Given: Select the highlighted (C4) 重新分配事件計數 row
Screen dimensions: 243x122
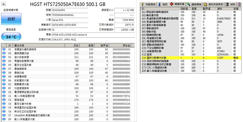Looking at the screenshot, I should coord(191,58).
